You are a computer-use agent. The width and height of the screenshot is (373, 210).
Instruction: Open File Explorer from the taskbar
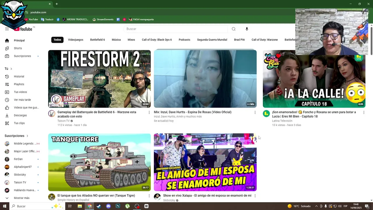(80, 206)
